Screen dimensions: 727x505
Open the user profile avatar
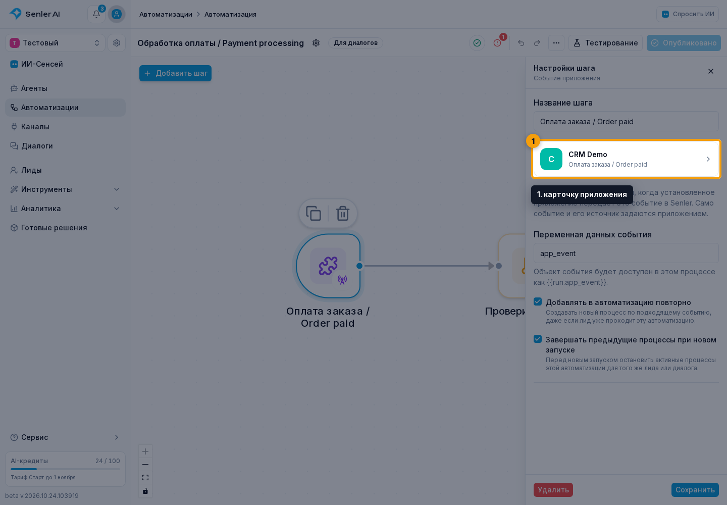click(117, 14)
